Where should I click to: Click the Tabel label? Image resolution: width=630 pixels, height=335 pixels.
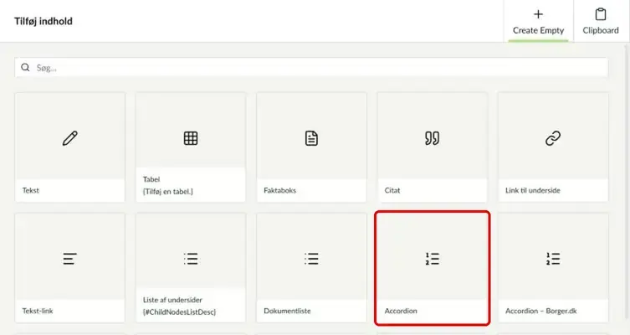(151, 179)
